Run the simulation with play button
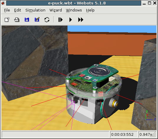Viewport: 158px width, 139px height. coord(70,20)
